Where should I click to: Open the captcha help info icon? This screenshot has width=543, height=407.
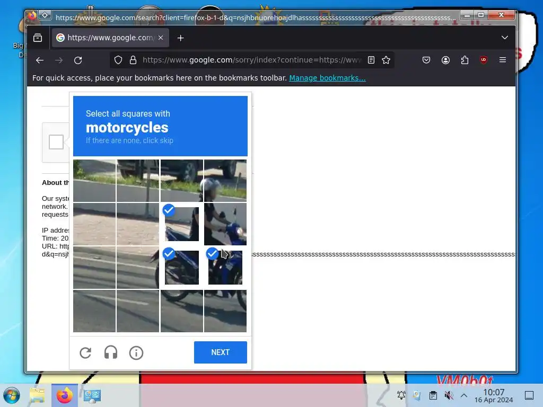point(136,352)
